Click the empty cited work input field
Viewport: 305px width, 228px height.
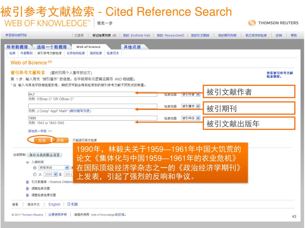93,106
